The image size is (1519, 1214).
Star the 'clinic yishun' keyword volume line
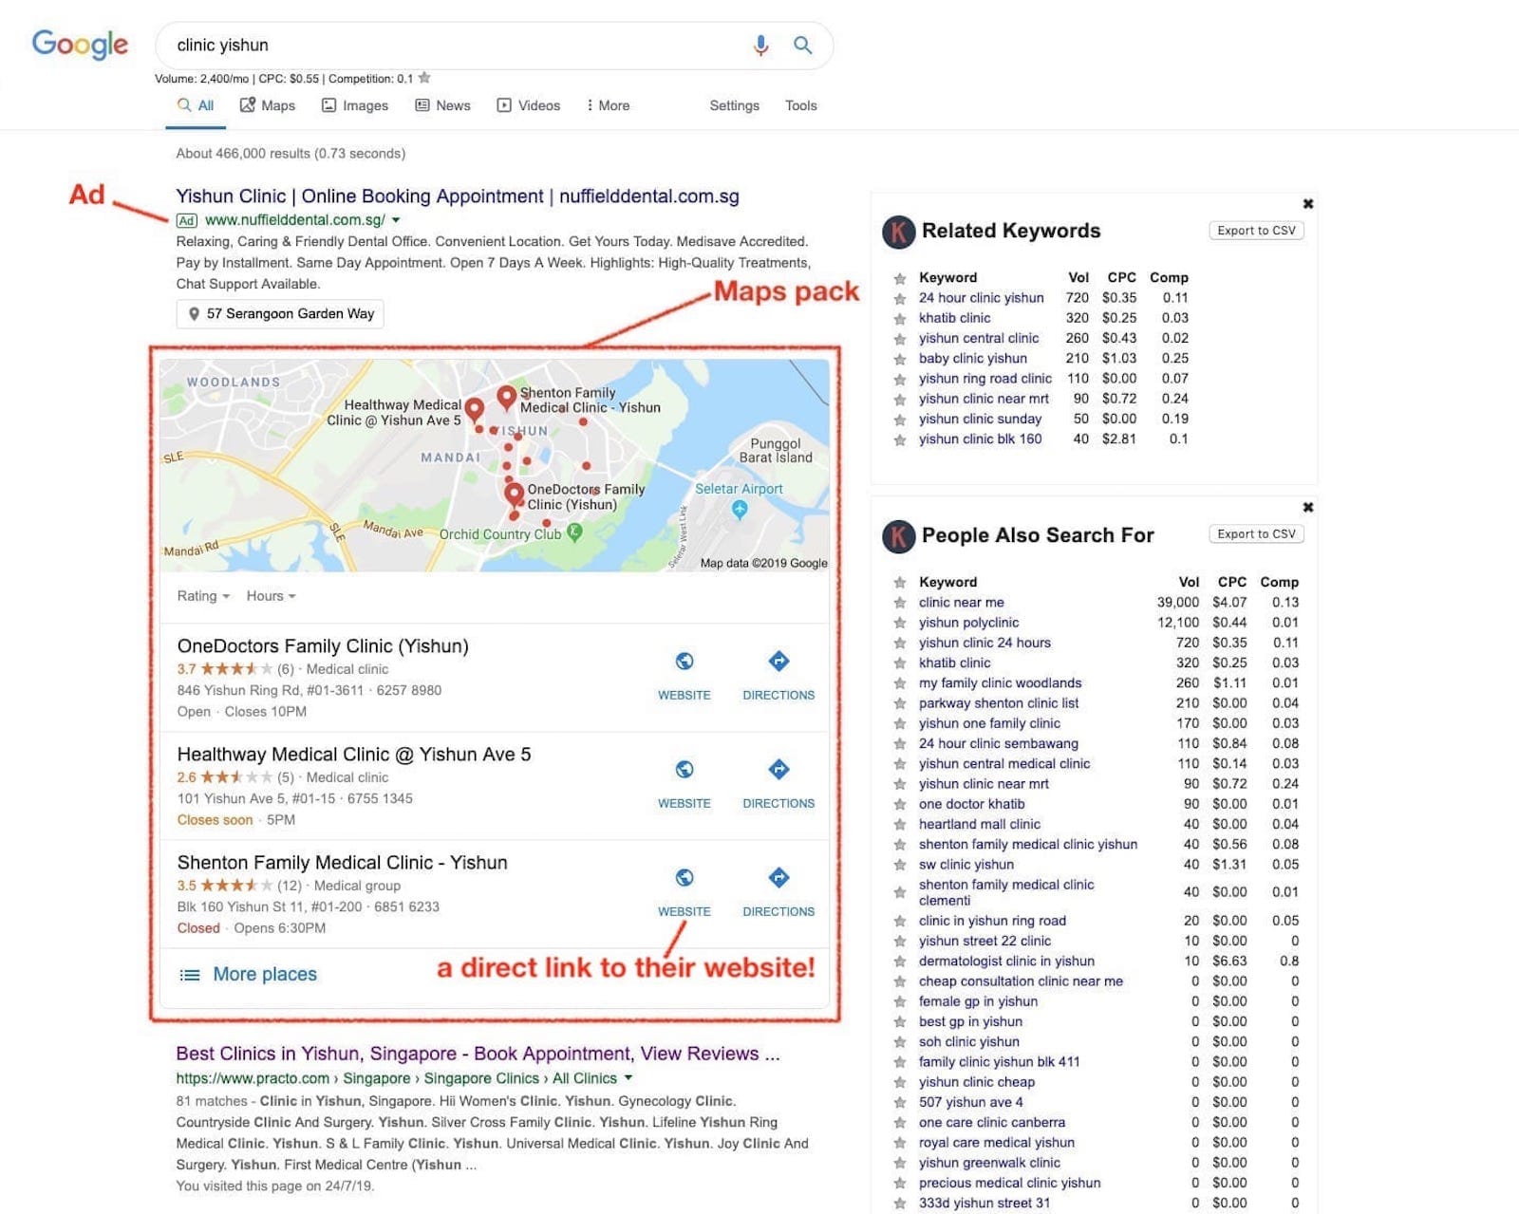pos(424,78)
